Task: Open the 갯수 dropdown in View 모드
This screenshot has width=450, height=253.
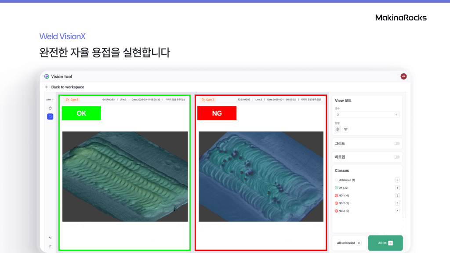Action: tap(367, 114)
